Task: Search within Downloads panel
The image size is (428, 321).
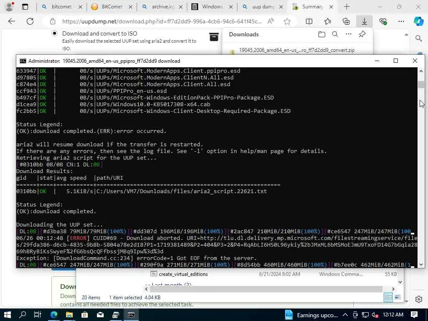Action: tap(335, 34)
